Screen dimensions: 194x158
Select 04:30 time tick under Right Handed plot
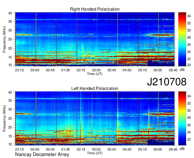click(x=127, y=70)
